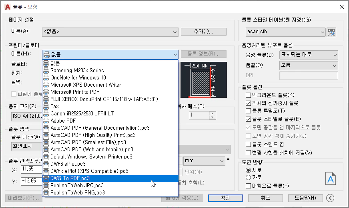Viewport: 349px width, 208px height.
Task: Choose AutoCAD PDF (Smallest File).pc3
Action: (110, 142)
